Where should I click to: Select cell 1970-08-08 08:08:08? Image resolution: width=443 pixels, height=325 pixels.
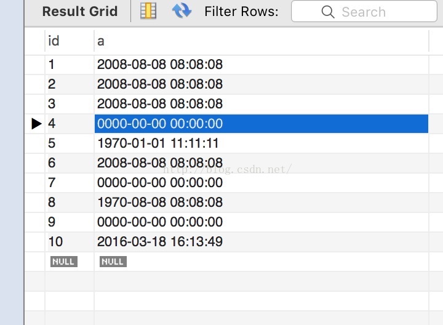261,203
